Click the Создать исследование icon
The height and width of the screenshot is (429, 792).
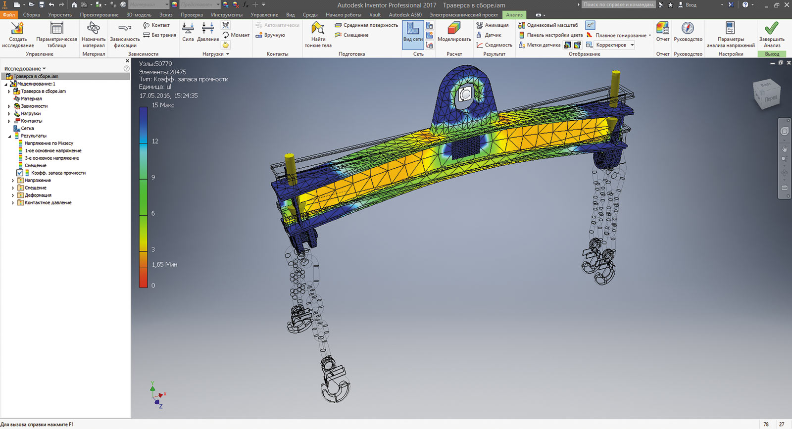[18, 35]
